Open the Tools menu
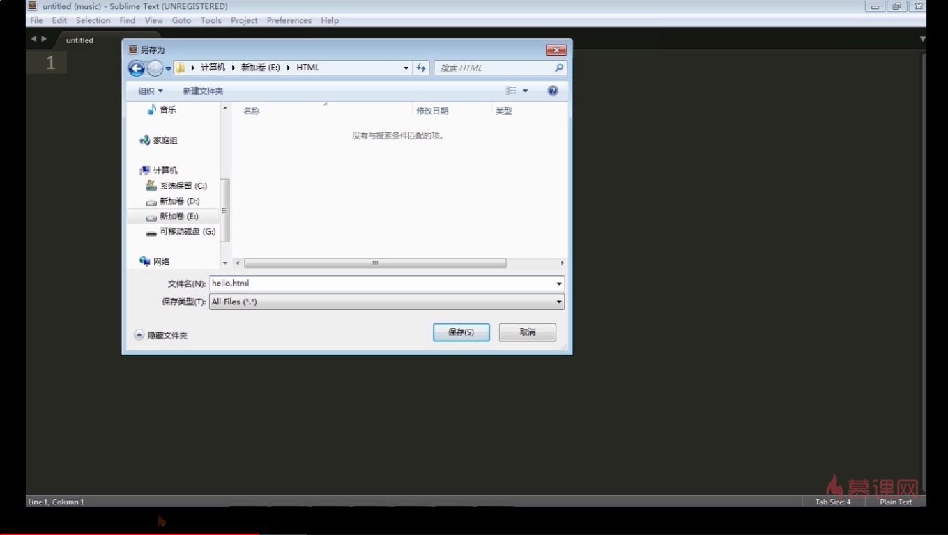Screen dimensions: 948x535 tap(211, 20)
